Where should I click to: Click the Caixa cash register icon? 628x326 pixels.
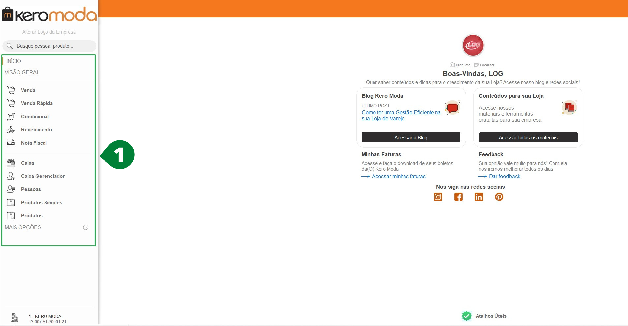tap(11, 163)
